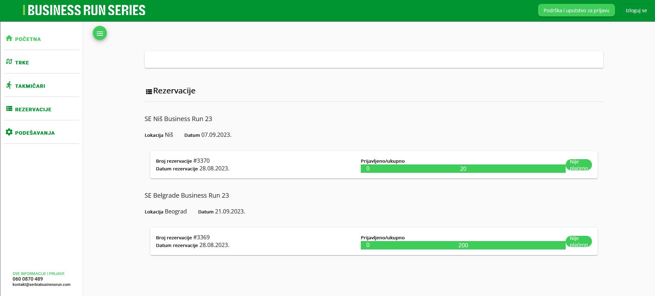Click Nije plaćeno badge on reservation #3370

click(x=579, y=165)
